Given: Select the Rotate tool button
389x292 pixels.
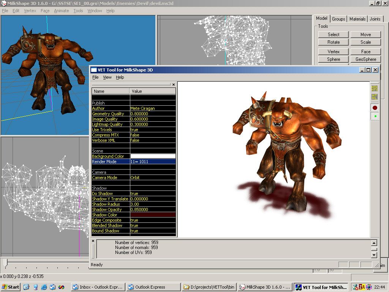Looking at the screenshot, I should (x=334, y=42).
